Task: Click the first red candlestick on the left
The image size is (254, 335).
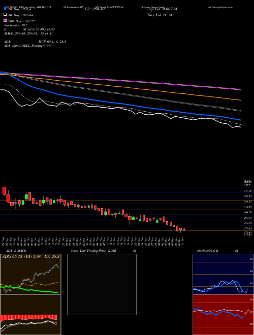Action: (x=4, y=190)
